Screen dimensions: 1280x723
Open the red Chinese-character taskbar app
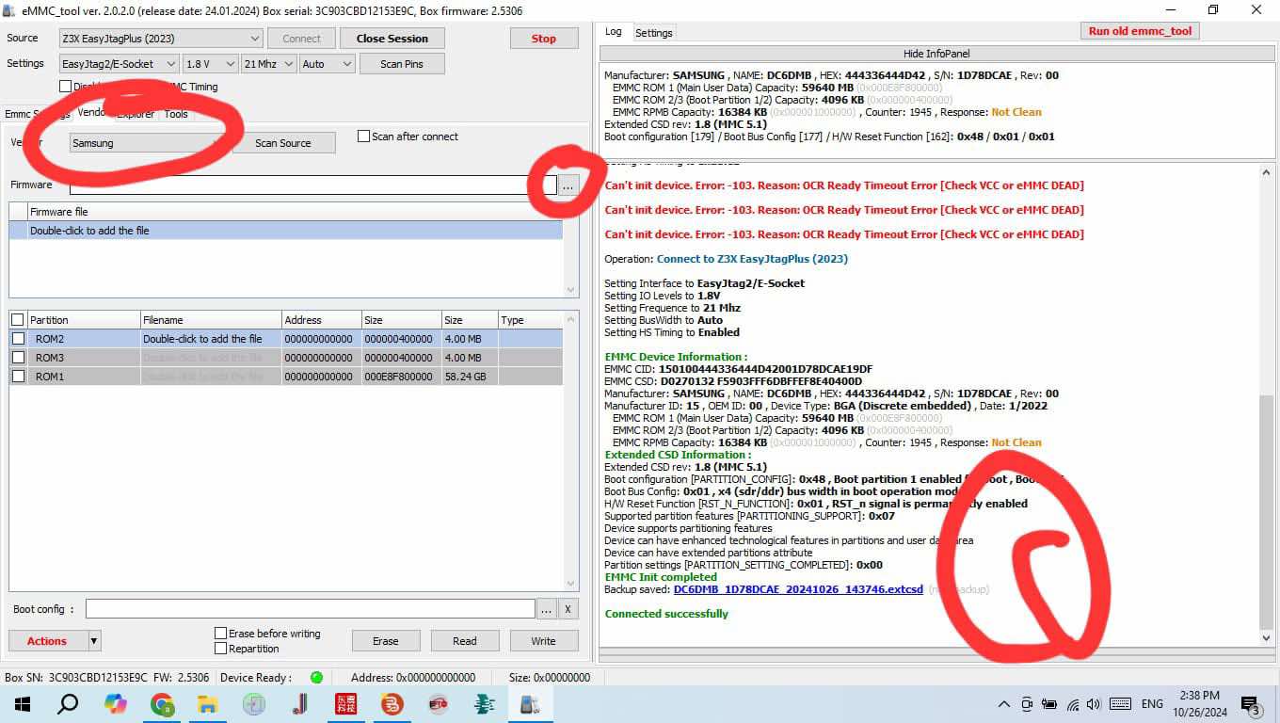345,704
